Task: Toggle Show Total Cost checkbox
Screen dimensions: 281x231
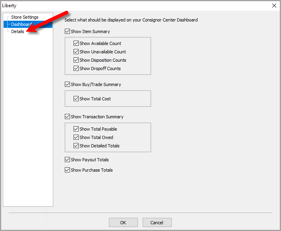Action: pyautogui.click(x=76, y=99)
